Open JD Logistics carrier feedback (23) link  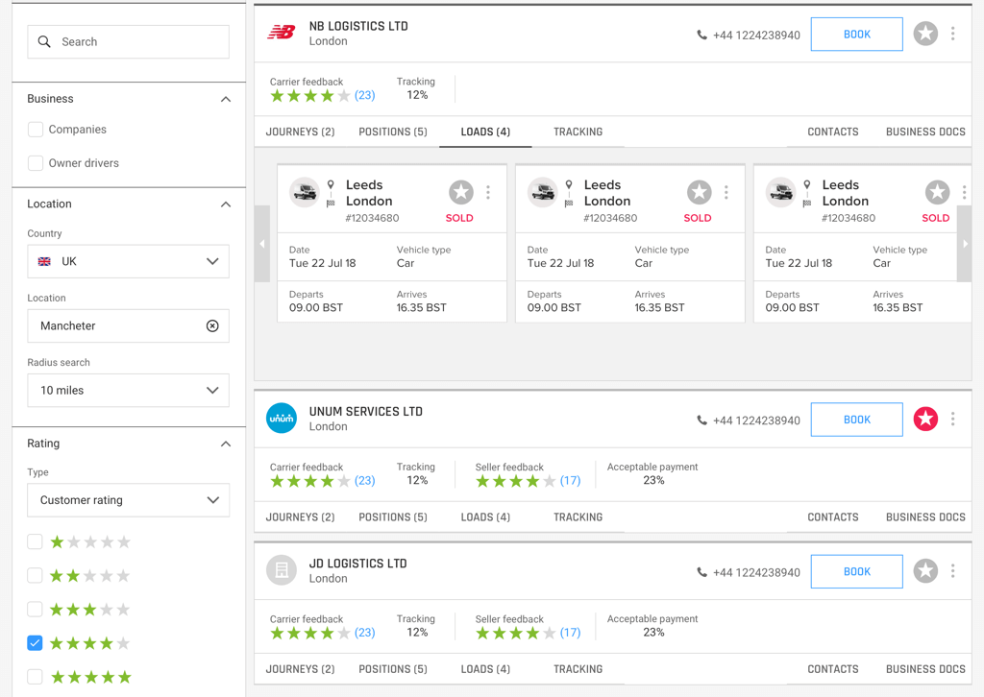coord(364,633)
